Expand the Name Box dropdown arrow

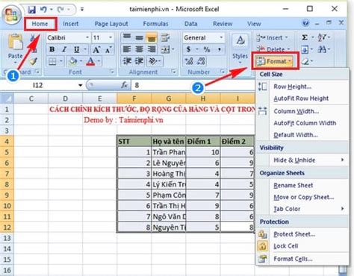pyautogui.click(x=80, y=85)
